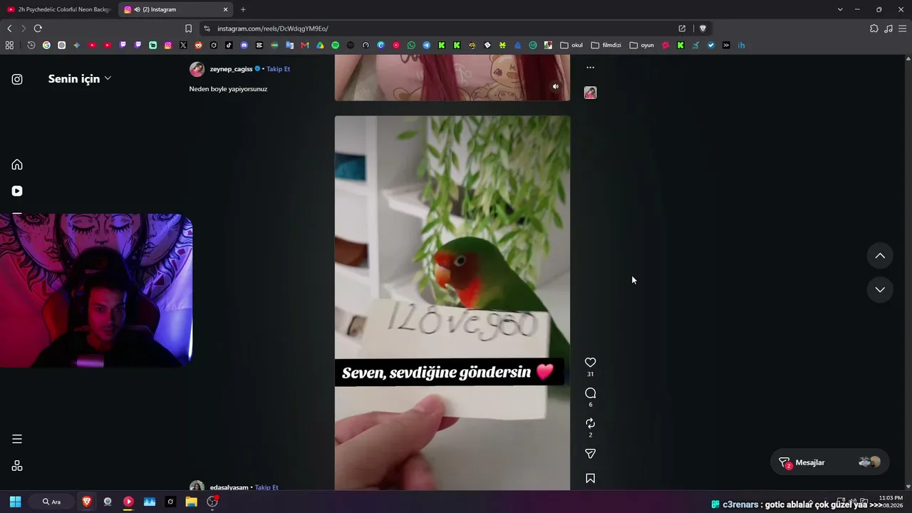Follow edasalyasam via Takip Et
The height and width of the screenshot is (513, 912).
pyautogui.click(x=266, y=487)
